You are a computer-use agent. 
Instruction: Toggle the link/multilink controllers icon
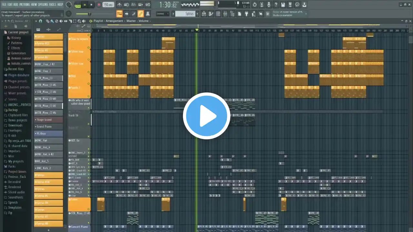click(x=140, y=14)
